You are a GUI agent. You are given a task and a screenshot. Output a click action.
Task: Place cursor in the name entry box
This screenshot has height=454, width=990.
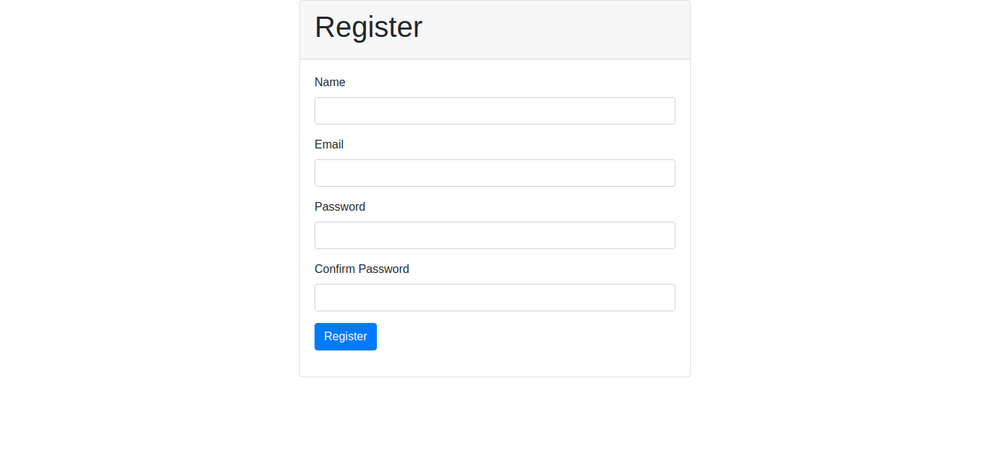pos(494,111)
